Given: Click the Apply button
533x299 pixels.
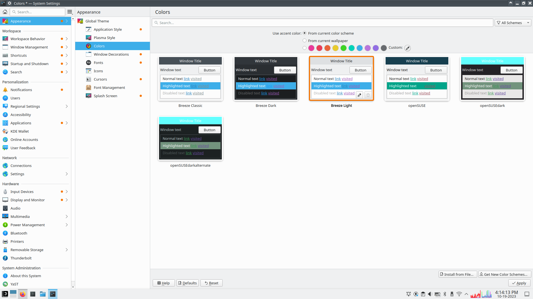Looking at the screenshot, I should [519, 283].
